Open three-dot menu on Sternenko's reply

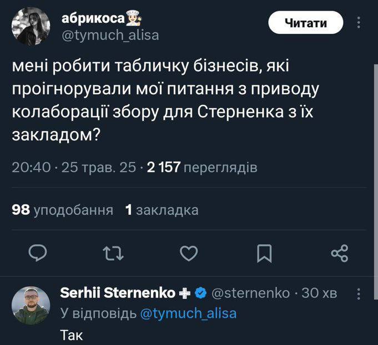click(359, 293)
